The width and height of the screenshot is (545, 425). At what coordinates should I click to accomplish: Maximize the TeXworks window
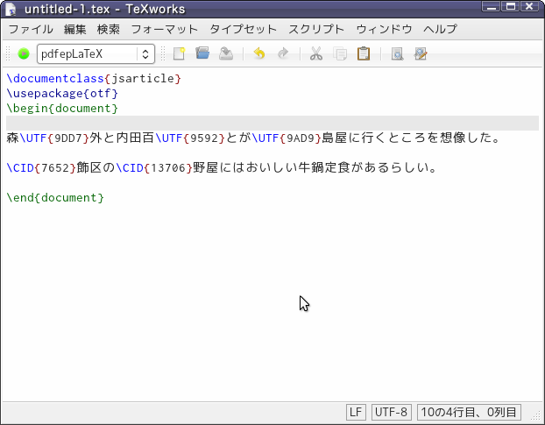click(510, 7)
